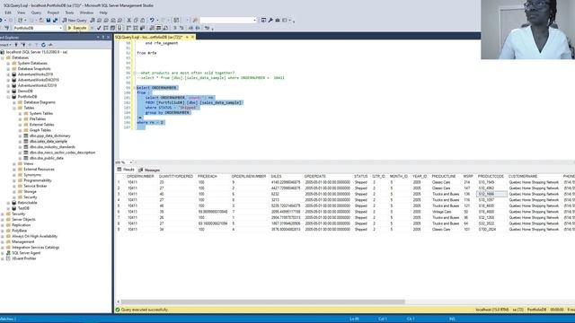Viewport: 575px width, 323px height.
Task: Select the Database Diagrams folder
Action: pyautogui.click(x=40, y=102)
